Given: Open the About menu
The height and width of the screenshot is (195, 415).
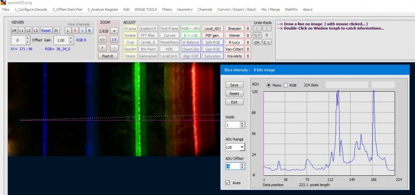Looking at the screenshot, I should coord(308,9).
